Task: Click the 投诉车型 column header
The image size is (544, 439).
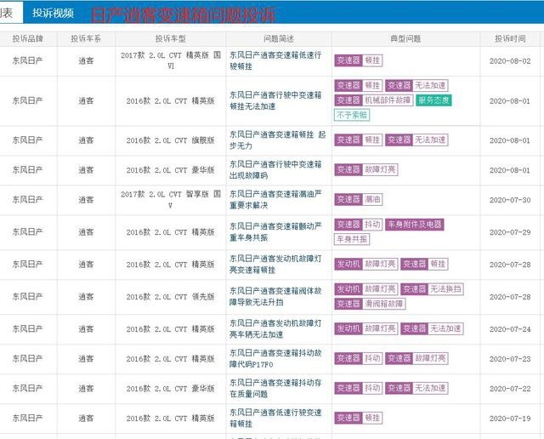Action: 170,38
